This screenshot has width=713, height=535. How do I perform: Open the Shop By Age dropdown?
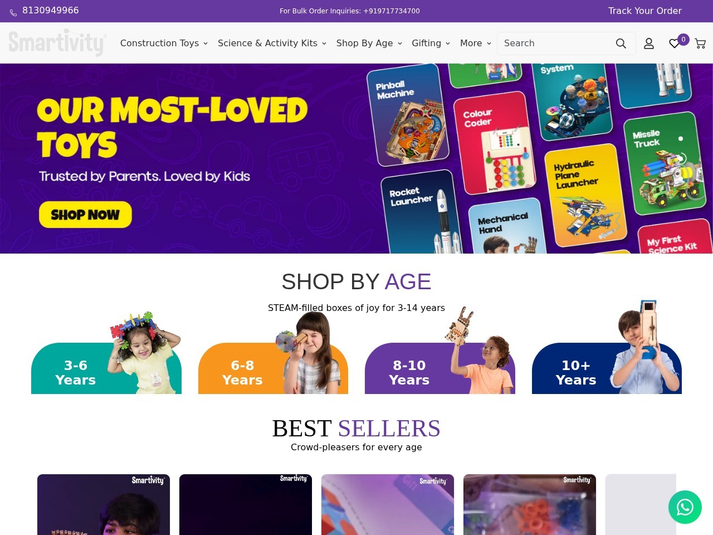(x=369, y=43)
